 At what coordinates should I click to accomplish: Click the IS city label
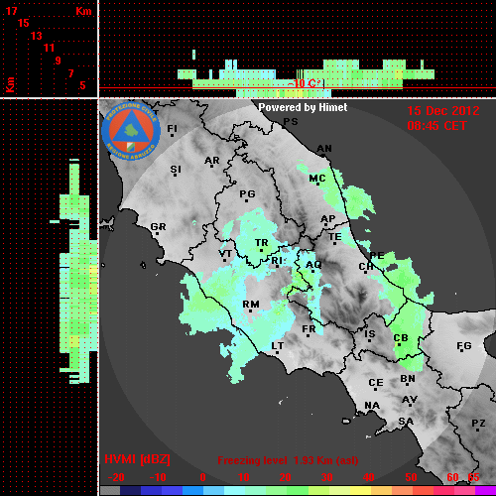pos(370,334)
